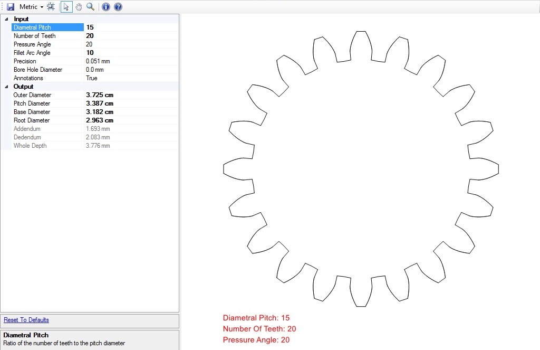Select the Addendum row label
The width and height of the screenshot is (540, 350).
(x=27, y=129)
